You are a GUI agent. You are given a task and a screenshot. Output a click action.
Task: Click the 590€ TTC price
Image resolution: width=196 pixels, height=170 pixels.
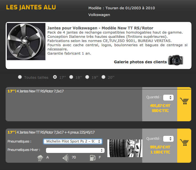tap(160, 111)
